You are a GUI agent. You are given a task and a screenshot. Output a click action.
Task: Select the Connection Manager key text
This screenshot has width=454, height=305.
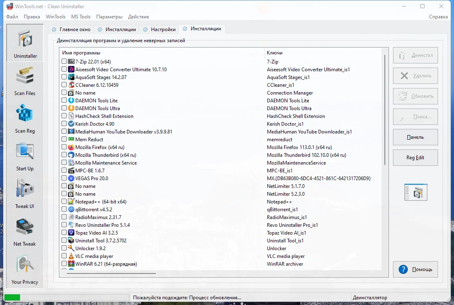[290, 93]
